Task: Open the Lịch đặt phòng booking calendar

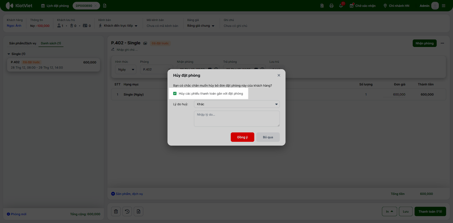Action: tap(55, 6)
